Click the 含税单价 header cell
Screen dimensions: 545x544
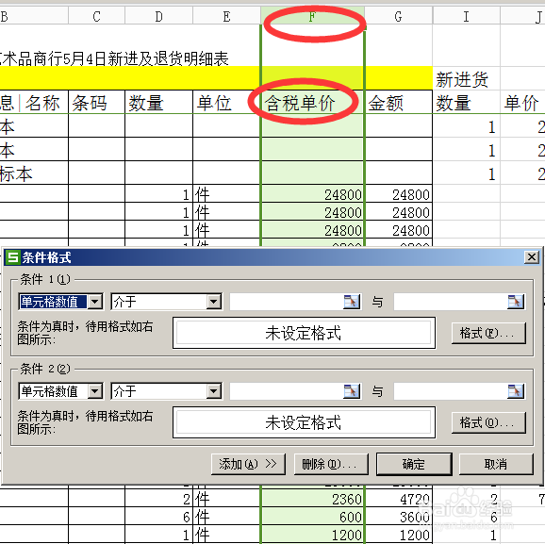click(312, 103)
